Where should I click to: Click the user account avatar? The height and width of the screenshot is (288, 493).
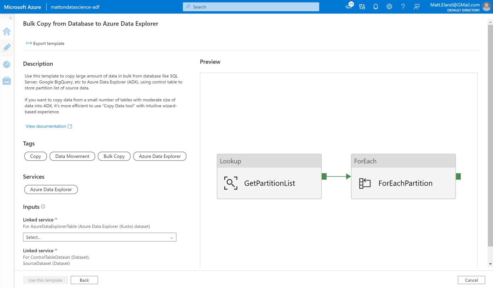487,7
